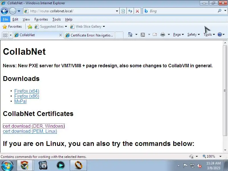Open the View menu
This screenshot has width=228, height=171.
(26, 19)
